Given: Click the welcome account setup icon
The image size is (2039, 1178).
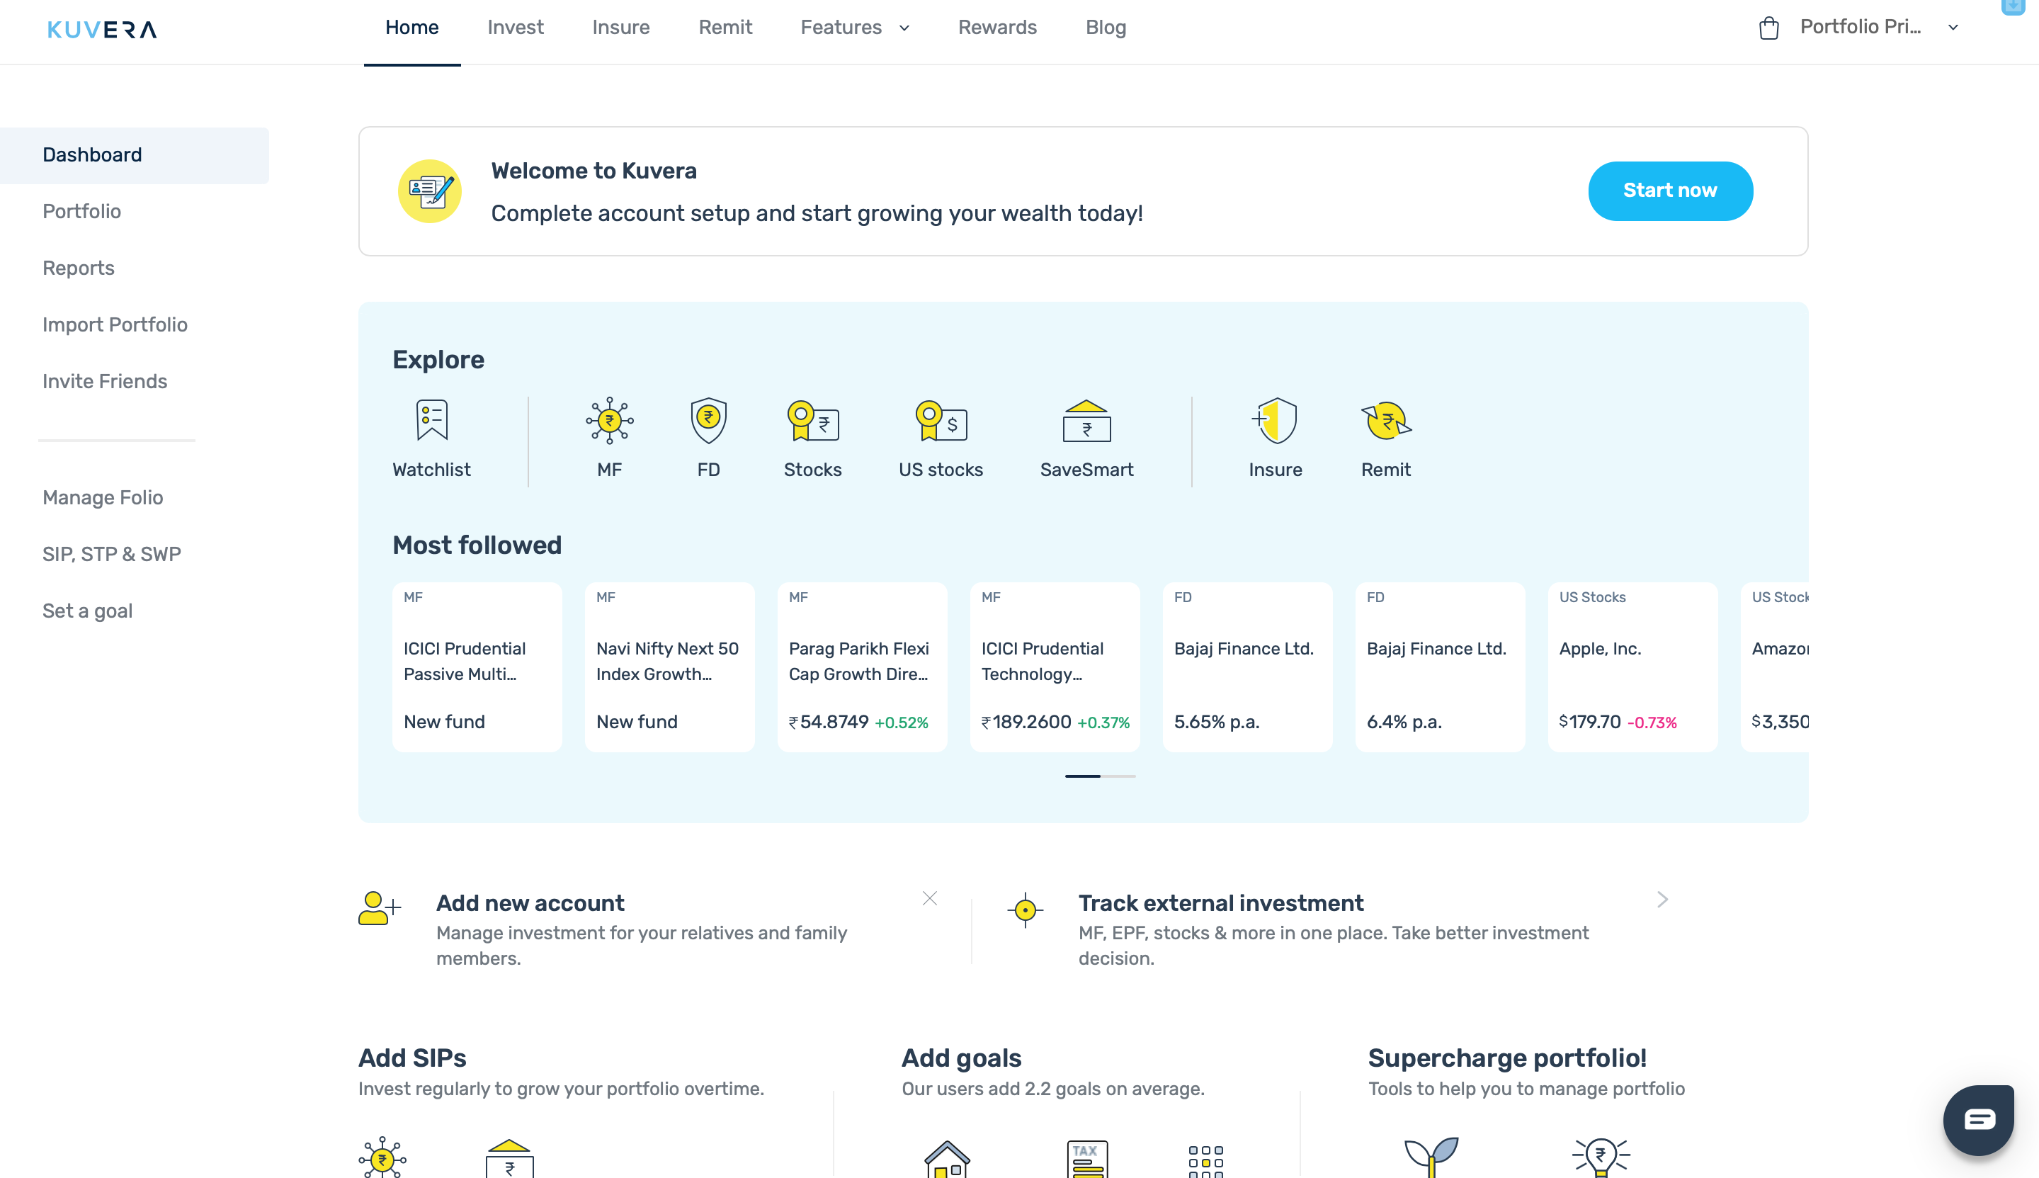Looking at the screenshot, I should click(429, 191).
